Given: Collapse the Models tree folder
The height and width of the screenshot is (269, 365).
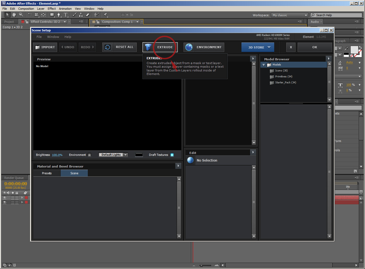Looking at the screenshot, I should pos(263,65).
